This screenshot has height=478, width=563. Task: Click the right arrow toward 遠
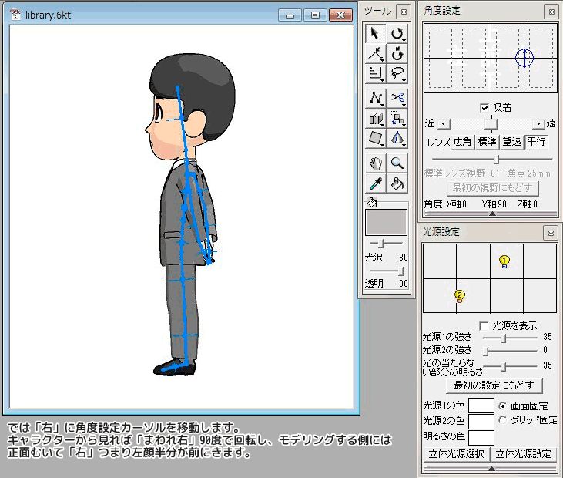pyautogui.click(x=538, y=123)
